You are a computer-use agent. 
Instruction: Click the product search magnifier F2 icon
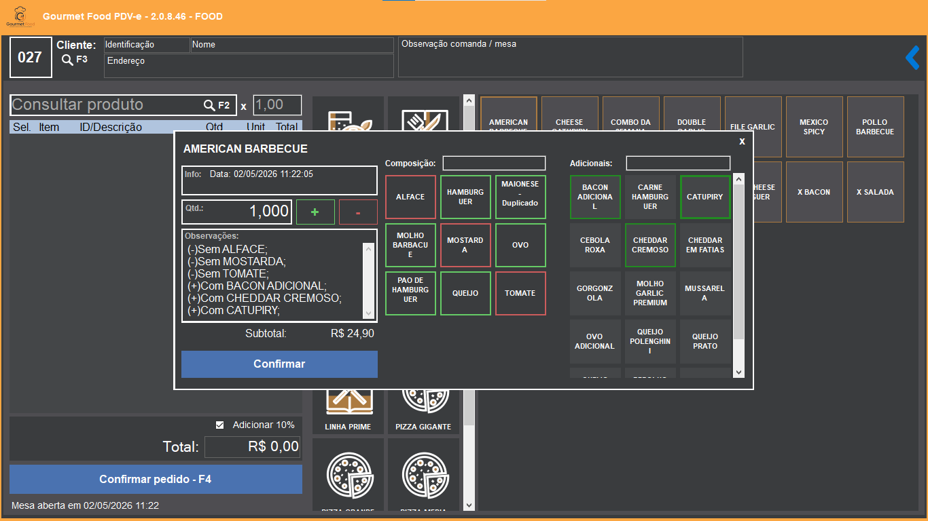tap(209, 105)
